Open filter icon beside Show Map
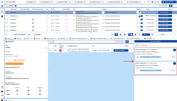Image resolution: width=177 pixels, height=101 pixels. tap(148, 2)
